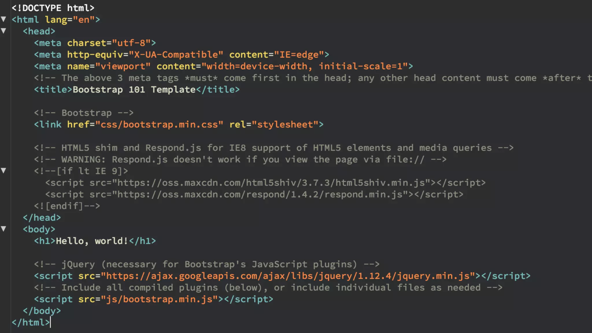Click the Bootstrap comment line
Viewport: 592px width, 333px height.
pos(84,113)
